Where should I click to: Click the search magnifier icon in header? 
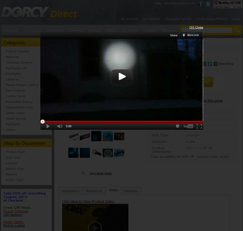(x=237, y=30)
